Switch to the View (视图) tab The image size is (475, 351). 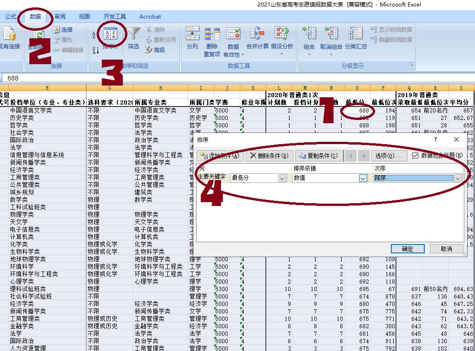[x=85, y=17]
